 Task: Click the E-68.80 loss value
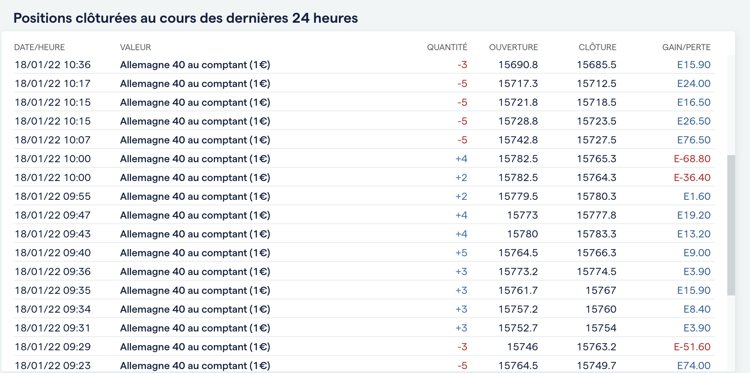click(692, 159)
